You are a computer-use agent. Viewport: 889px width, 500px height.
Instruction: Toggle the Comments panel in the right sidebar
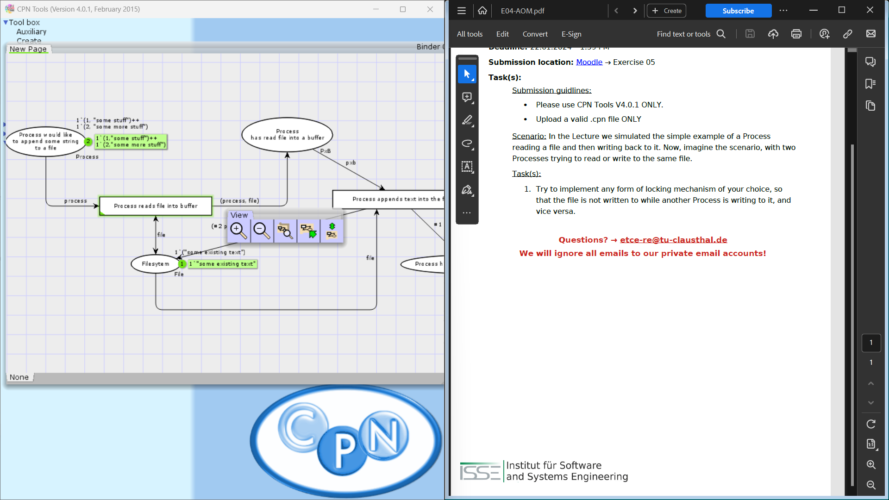[870, 62]
